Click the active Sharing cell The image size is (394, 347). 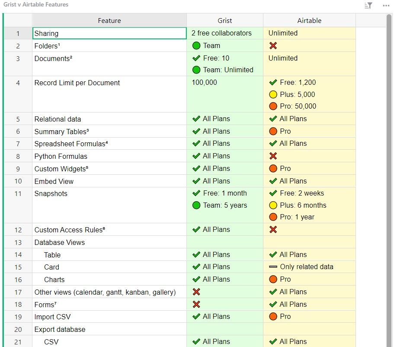pyautogui.click(x=109, y=33)
